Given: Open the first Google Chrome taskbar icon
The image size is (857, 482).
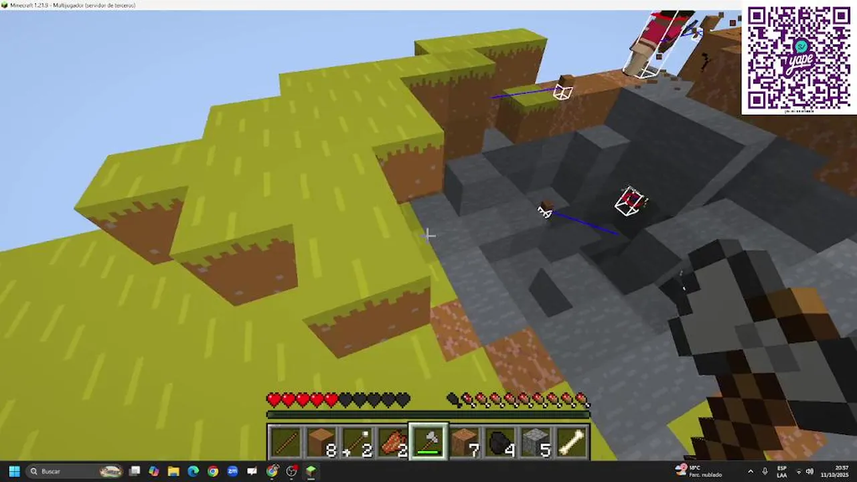Looking at the screenshot, I should click(x=213, y=471).
